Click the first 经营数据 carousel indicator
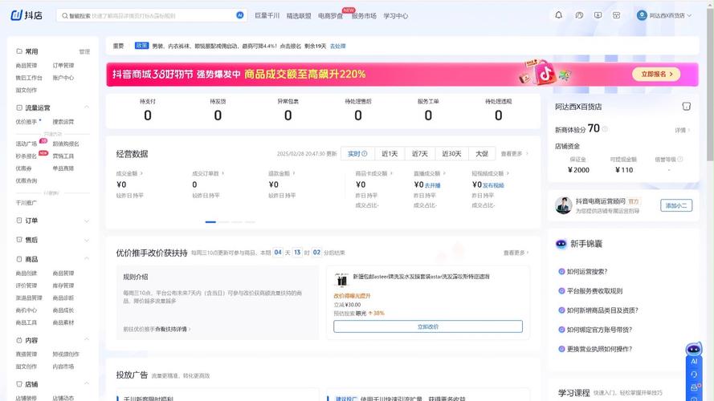This screenshot has height=401, width=714. coord(210,222)
